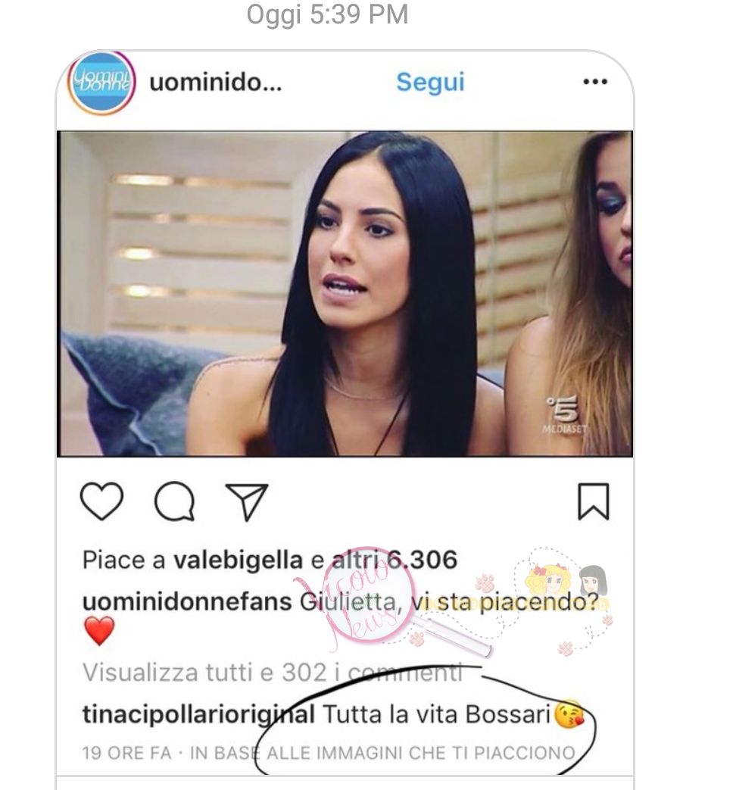Tap the 19 ORE FA timestamp
Viewport: 736px width, 790px height.
point(127,753)
